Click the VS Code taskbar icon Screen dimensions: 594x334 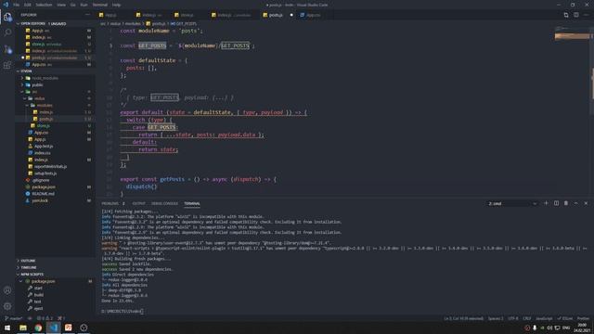54,328
